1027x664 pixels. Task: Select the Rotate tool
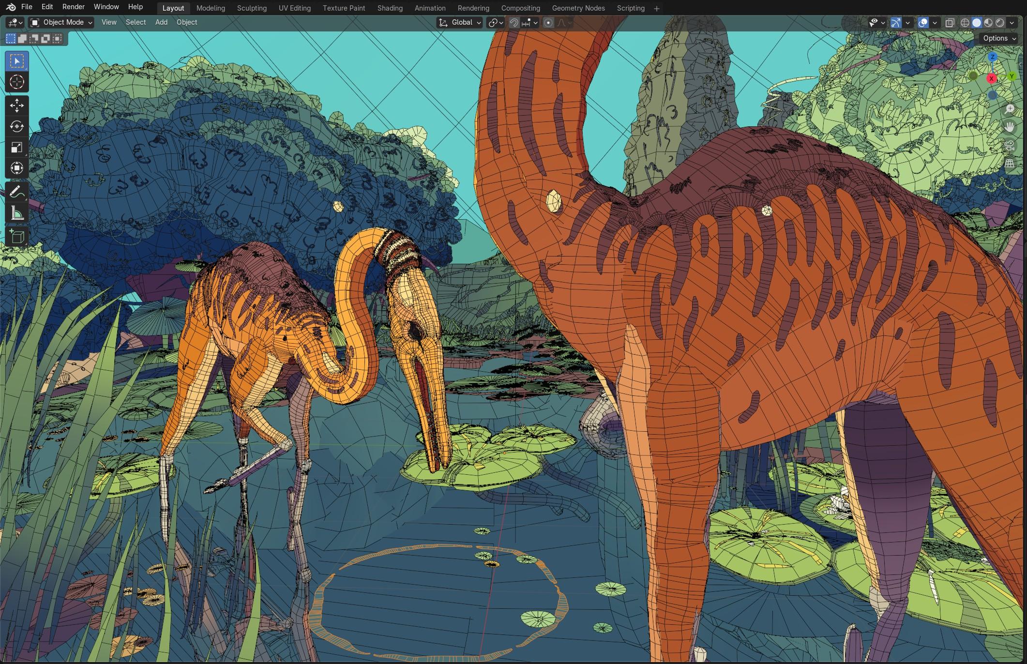coord(17,126)
